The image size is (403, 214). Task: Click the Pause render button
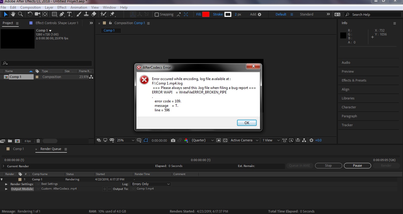(x=357, y=165)
